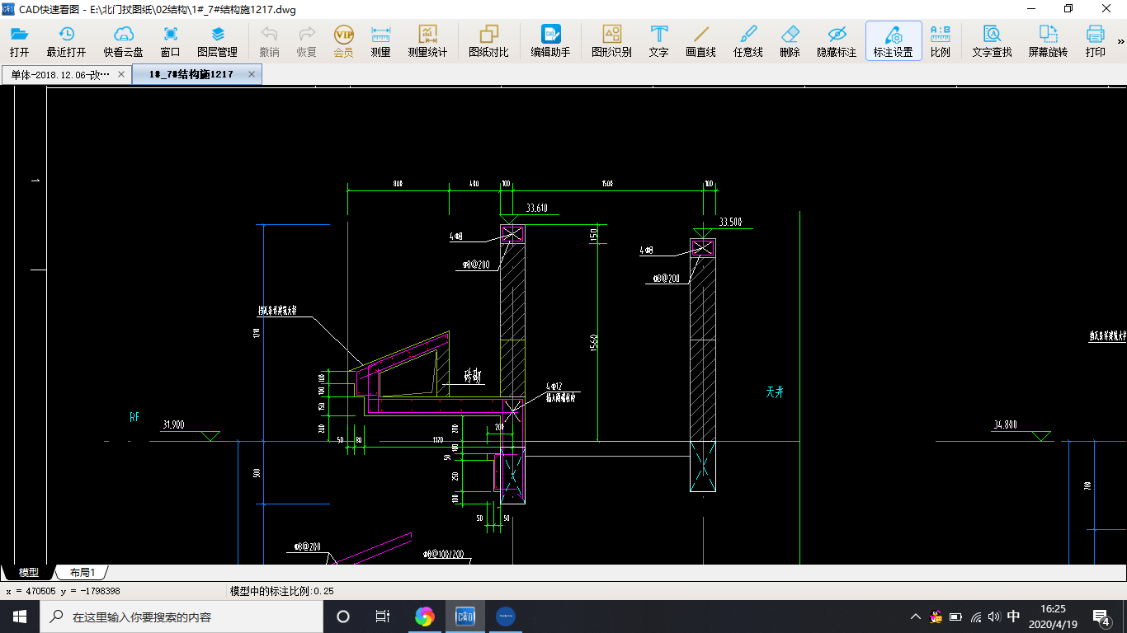
Task: Click the 中 input method indicator
Action: (x=1014, y=617)
